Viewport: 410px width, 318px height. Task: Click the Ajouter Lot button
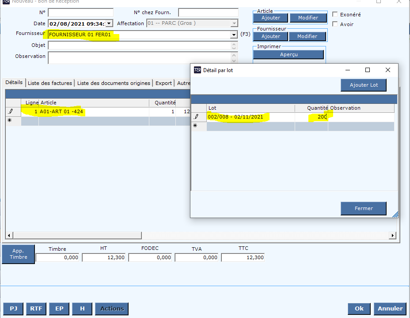pos(364,85)
